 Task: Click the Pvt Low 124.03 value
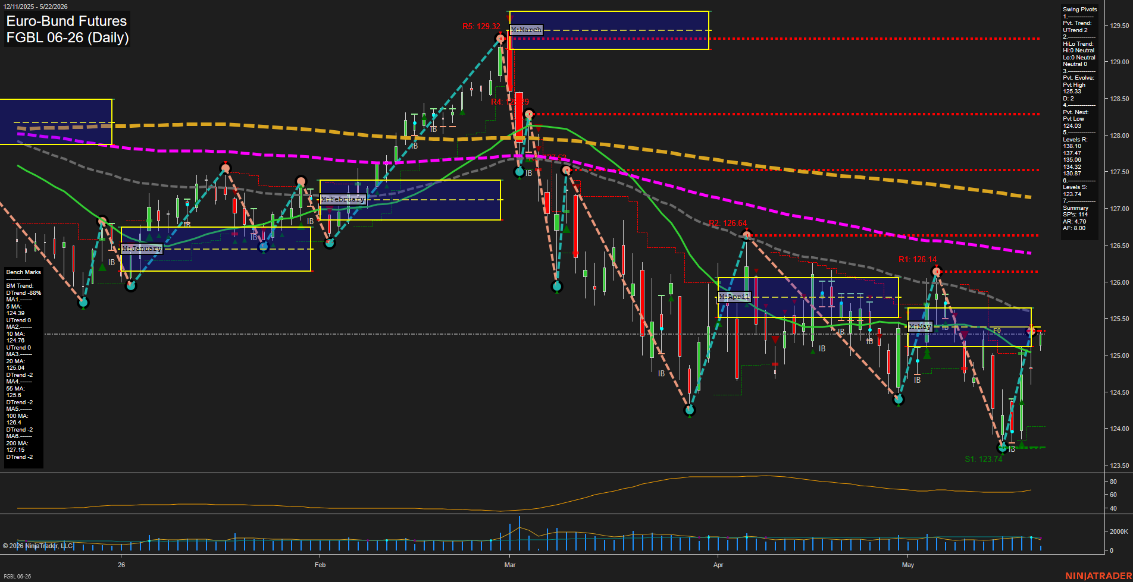pyautogui.click(x=1073, y=122)
